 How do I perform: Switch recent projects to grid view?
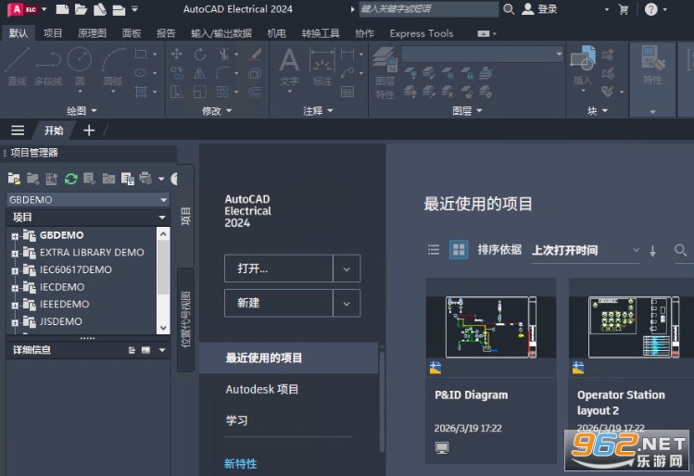tap(459, 249)
